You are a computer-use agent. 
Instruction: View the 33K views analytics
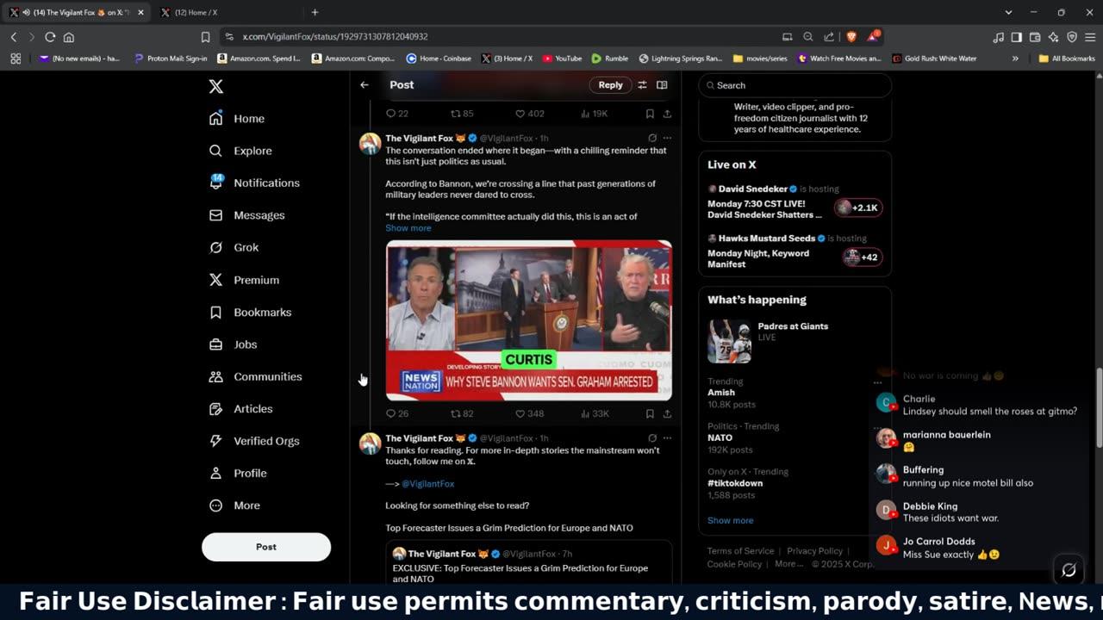[595, 414]
